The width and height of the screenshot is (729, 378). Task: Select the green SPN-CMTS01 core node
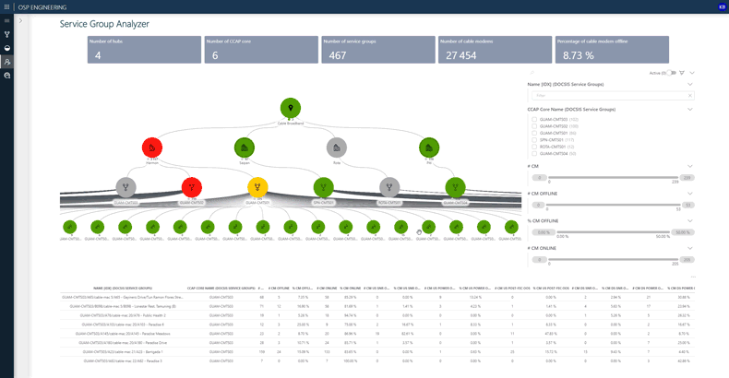(x=324, y=187)
